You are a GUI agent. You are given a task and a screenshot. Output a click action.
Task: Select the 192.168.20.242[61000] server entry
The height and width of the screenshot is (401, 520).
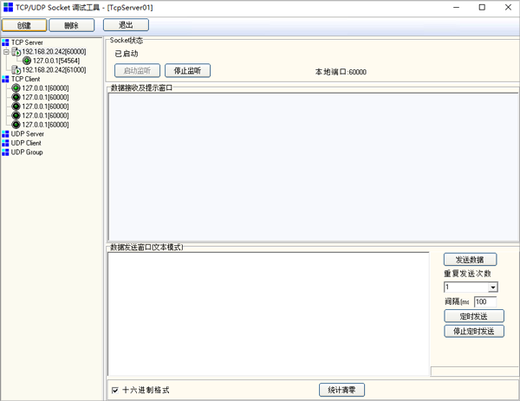(x=54, y=70)
